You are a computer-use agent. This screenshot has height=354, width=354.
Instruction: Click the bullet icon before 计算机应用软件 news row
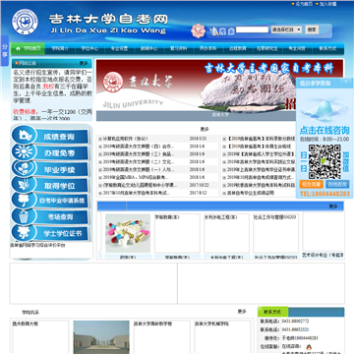(x=100, y=139)
